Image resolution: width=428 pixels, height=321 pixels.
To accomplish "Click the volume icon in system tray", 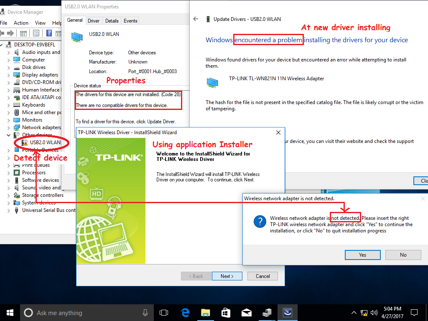I will pyautogui.click(x=374, y=313).
